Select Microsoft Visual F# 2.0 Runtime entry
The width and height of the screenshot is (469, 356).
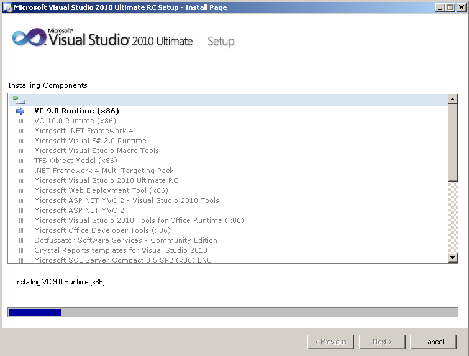click(x=90, y=141)
